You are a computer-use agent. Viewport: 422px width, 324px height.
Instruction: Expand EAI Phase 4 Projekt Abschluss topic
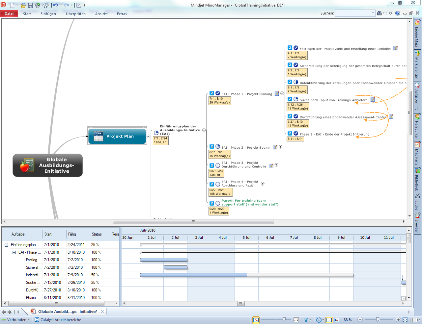(x=263, y=184)
